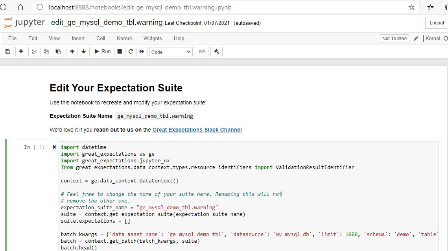Move the selected cell down with the arrow icon
The width and height of the screenshot is (448, 251).
83,52
